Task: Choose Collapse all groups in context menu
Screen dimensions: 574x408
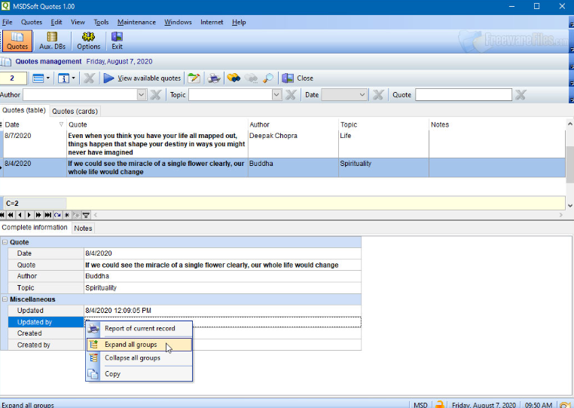Action: (x=139, y=358)
